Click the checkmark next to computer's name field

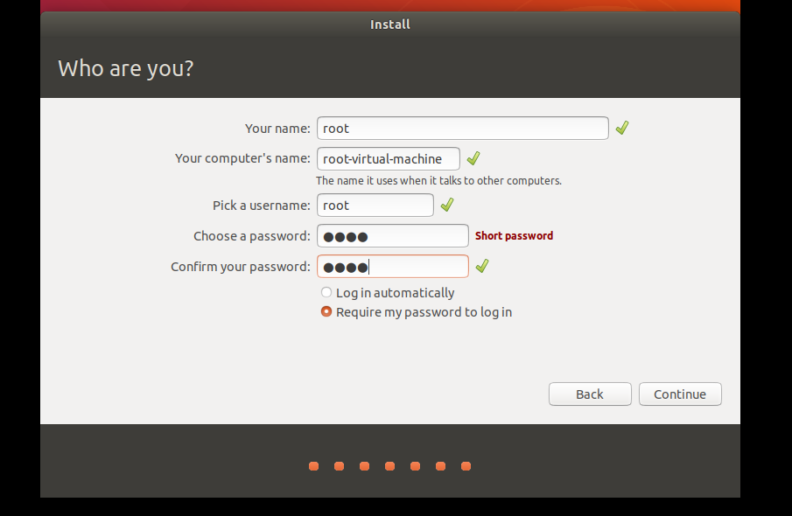tap(473, 158)
